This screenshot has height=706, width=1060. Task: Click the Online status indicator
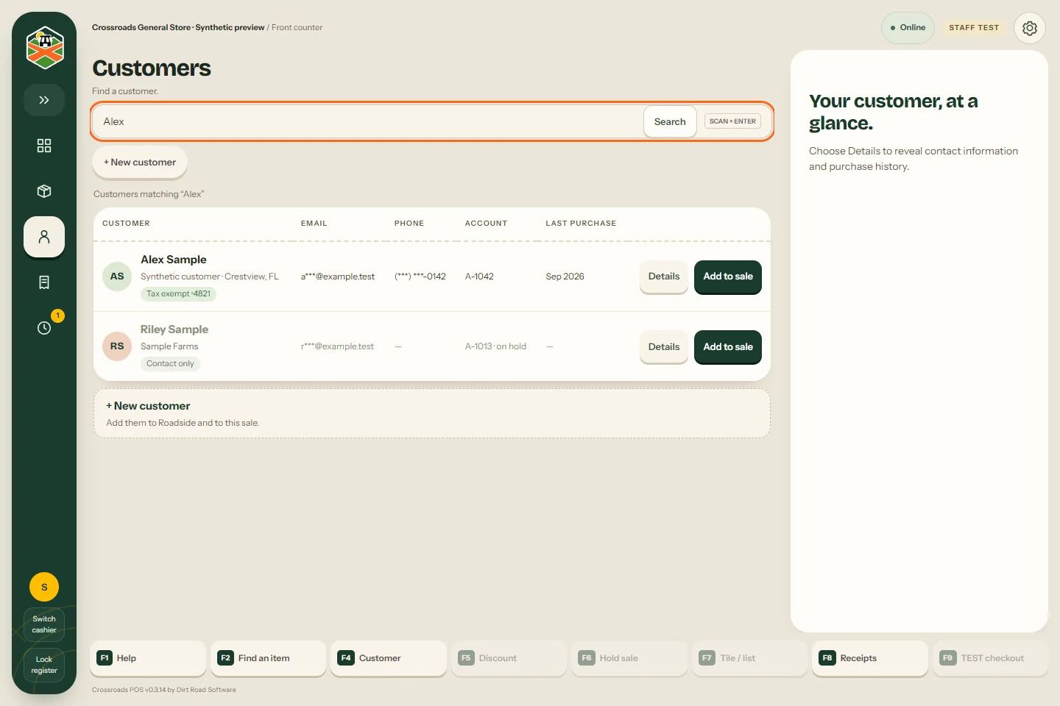coord(908,28)
